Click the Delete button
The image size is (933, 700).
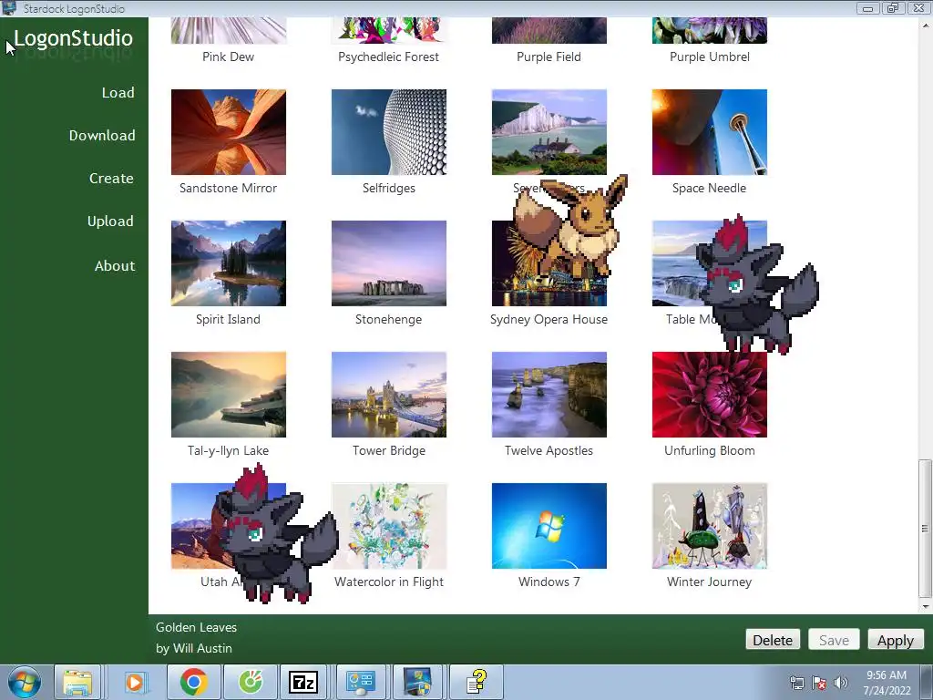tap(773, 640)
